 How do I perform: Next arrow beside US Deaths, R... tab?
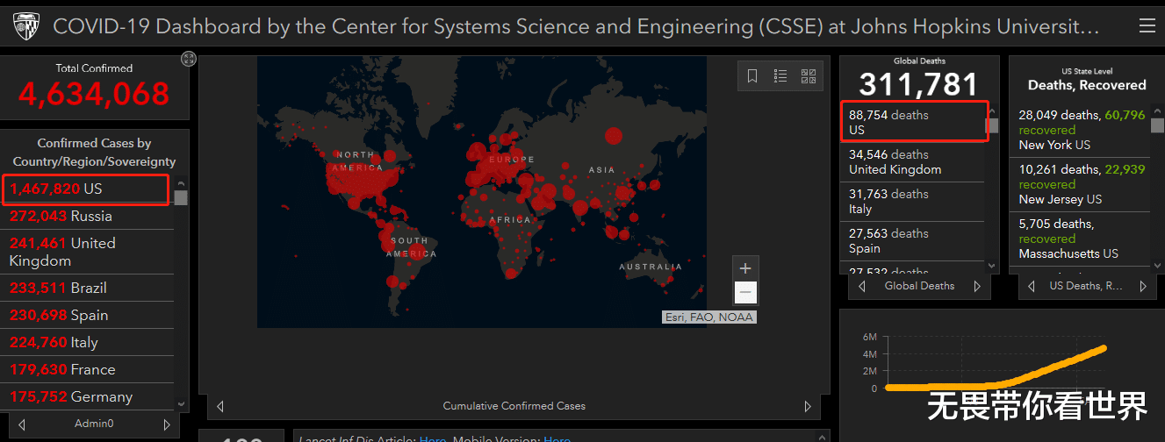[1143, 286]
